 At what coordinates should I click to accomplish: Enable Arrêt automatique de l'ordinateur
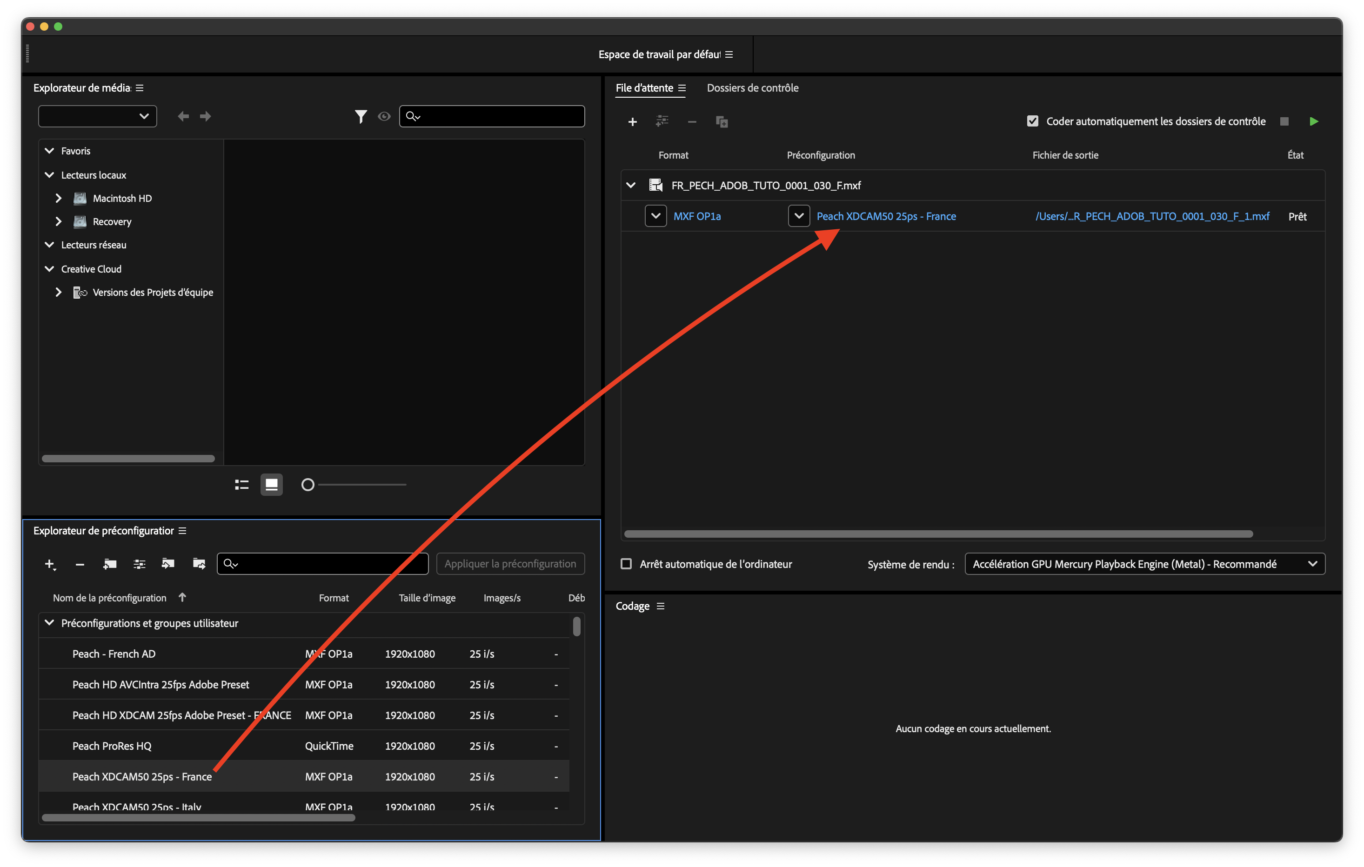[627, 563]
